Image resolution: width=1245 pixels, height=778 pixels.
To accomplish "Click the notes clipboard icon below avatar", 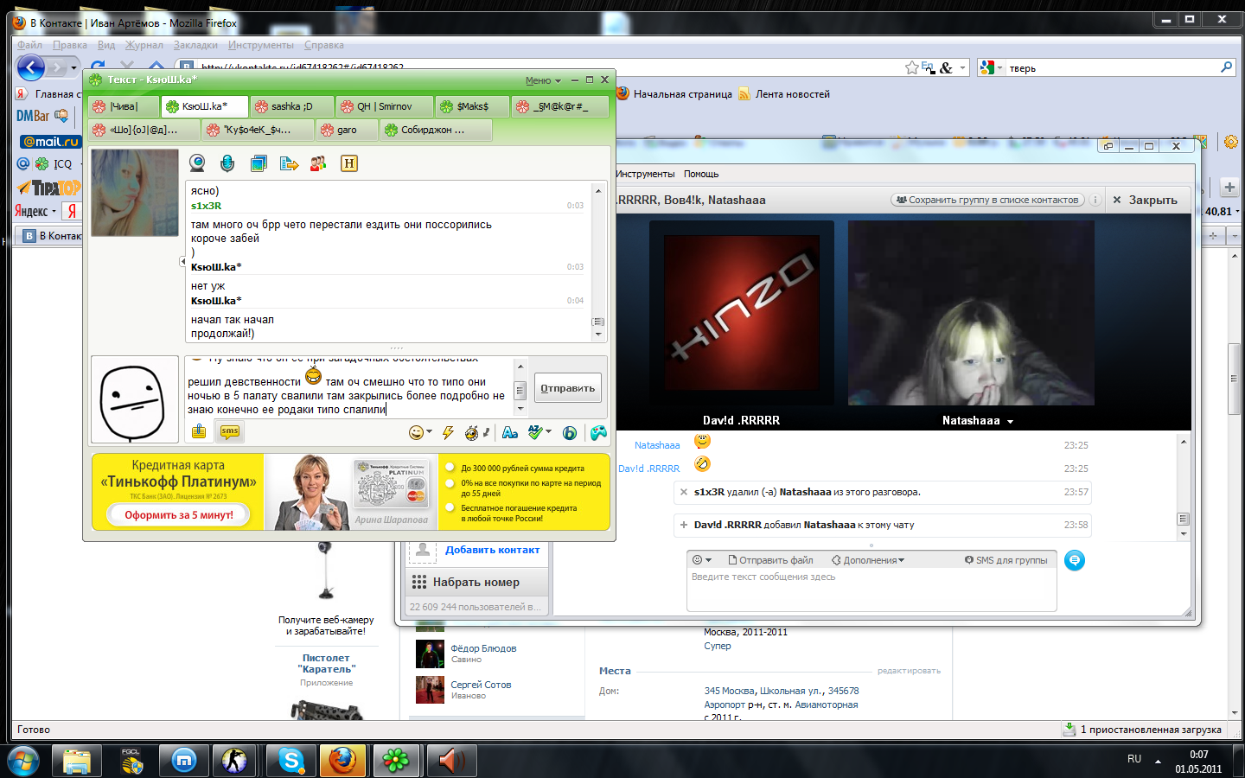I will [x=199, y=431].
